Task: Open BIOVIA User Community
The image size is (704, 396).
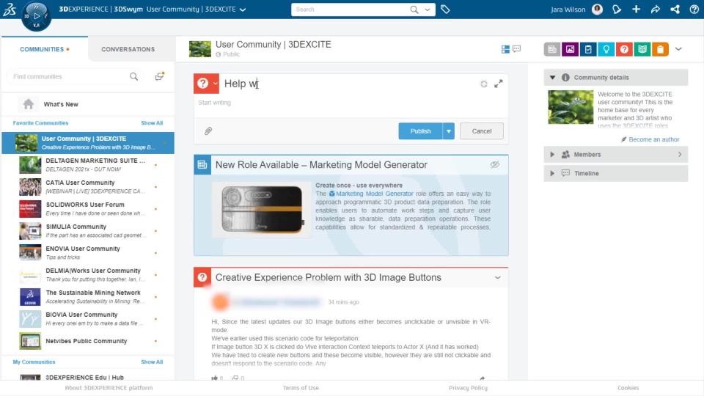Action: (x=88, y=319)
